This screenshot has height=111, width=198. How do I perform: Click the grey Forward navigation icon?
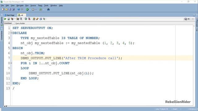[x=33, y=10]
